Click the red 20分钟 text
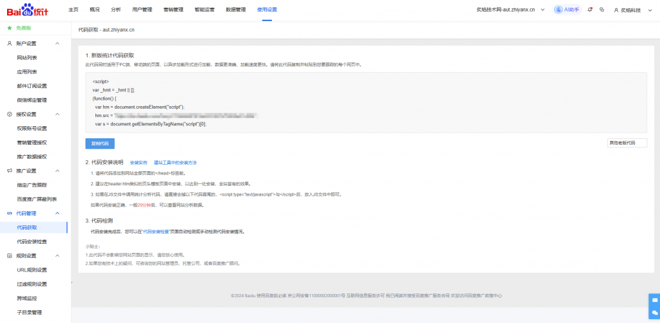Screen dimensions: 660x323 point(144,205)
